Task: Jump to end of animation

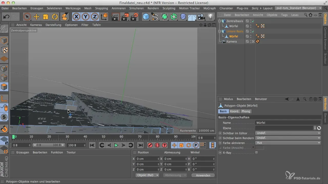Action: 140,145
